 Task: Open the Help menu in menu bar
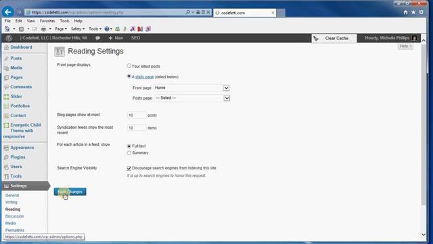(x=78, y=21)
